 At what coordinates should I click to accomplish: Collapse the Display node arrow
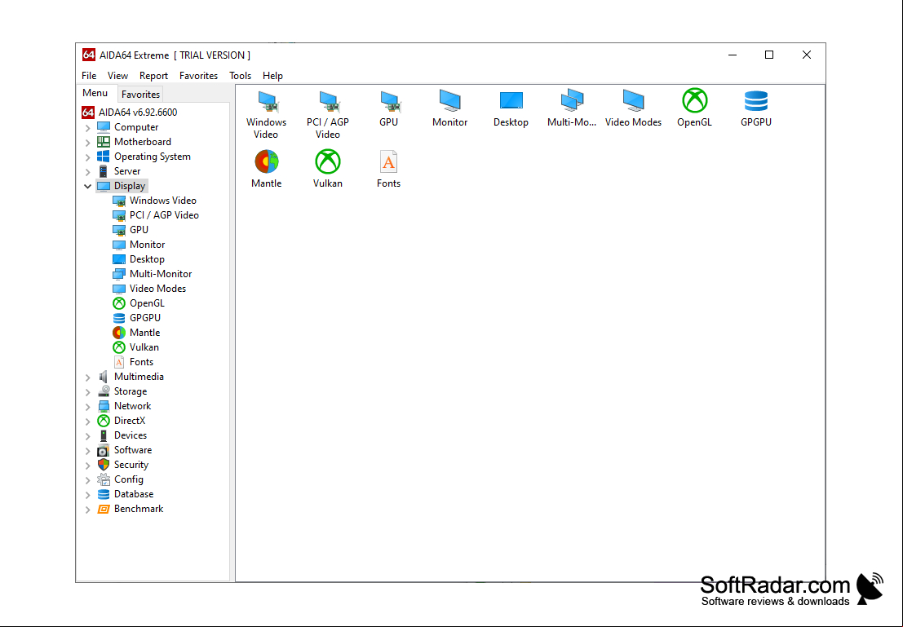tap(87, 186)
